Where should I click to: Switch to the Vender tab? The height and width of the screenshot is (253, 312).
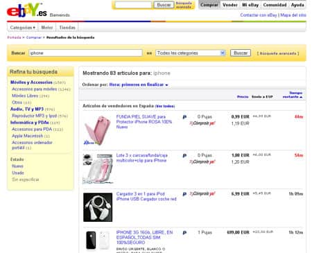(x=230, y=5)
